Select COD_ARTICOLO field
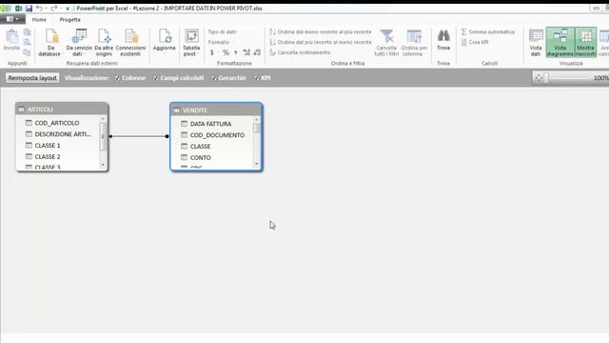 [x=57, y=123]
